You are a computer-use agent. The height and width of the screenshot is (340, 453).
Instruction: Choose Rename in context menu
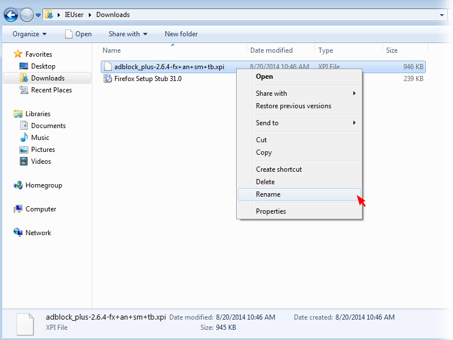[299, 194]
